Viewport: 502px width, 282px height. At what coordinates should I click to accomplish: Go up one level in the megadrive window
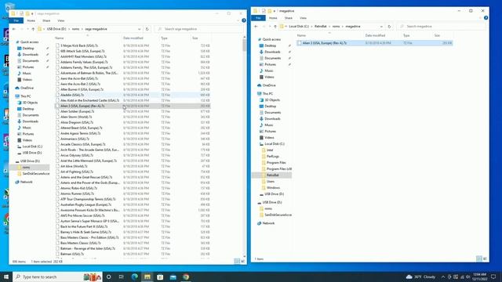click(x=275, y=27)
